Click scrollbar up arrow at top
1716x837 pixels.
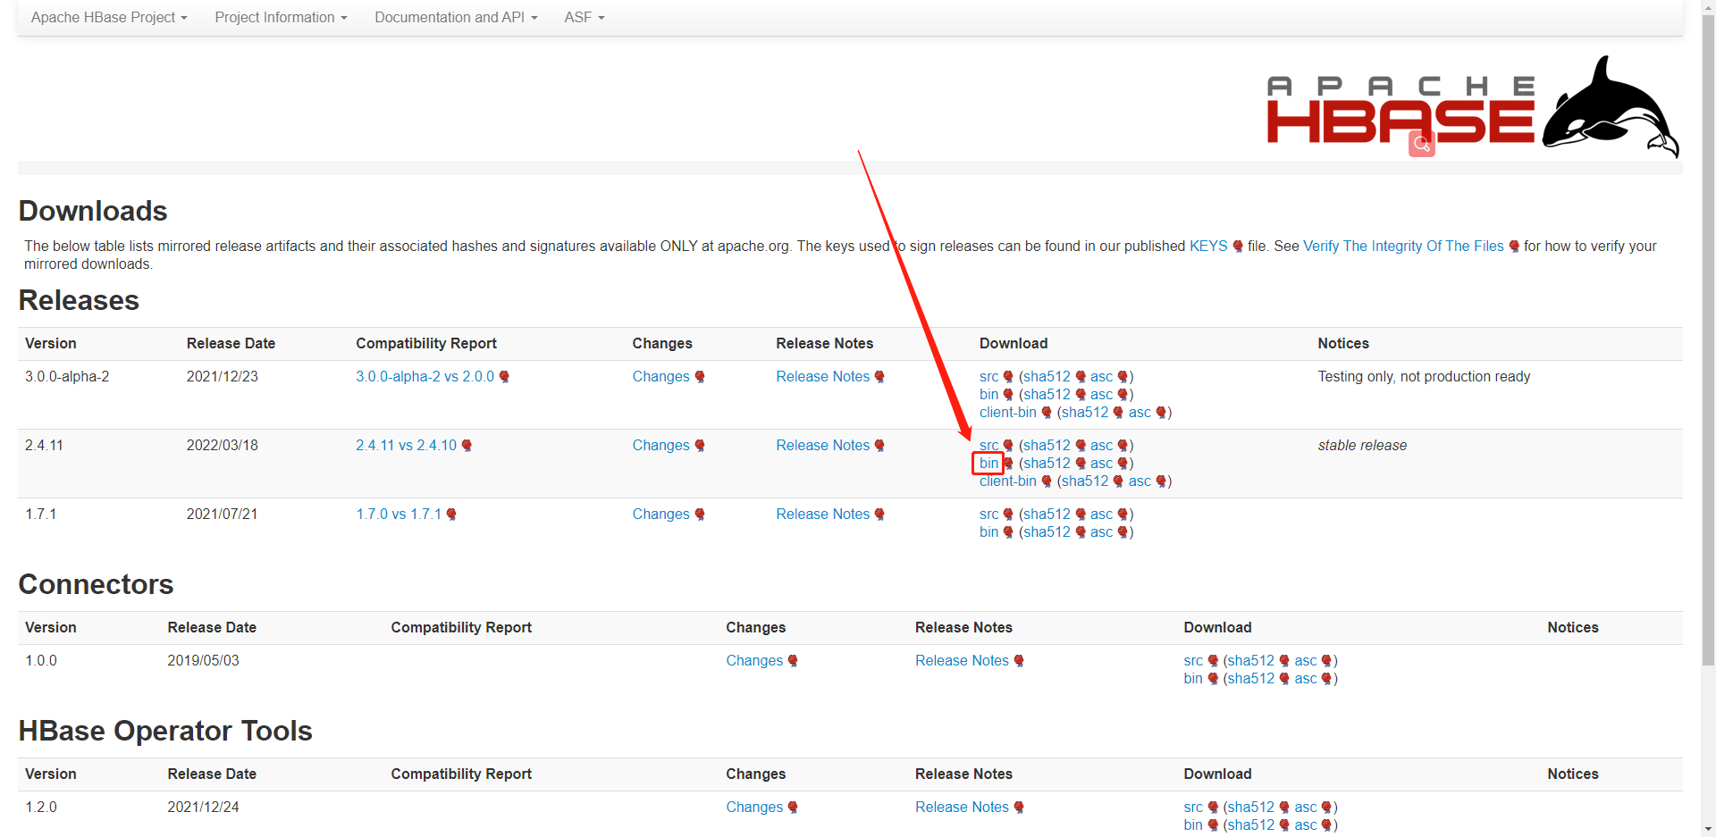point(1708,7)
